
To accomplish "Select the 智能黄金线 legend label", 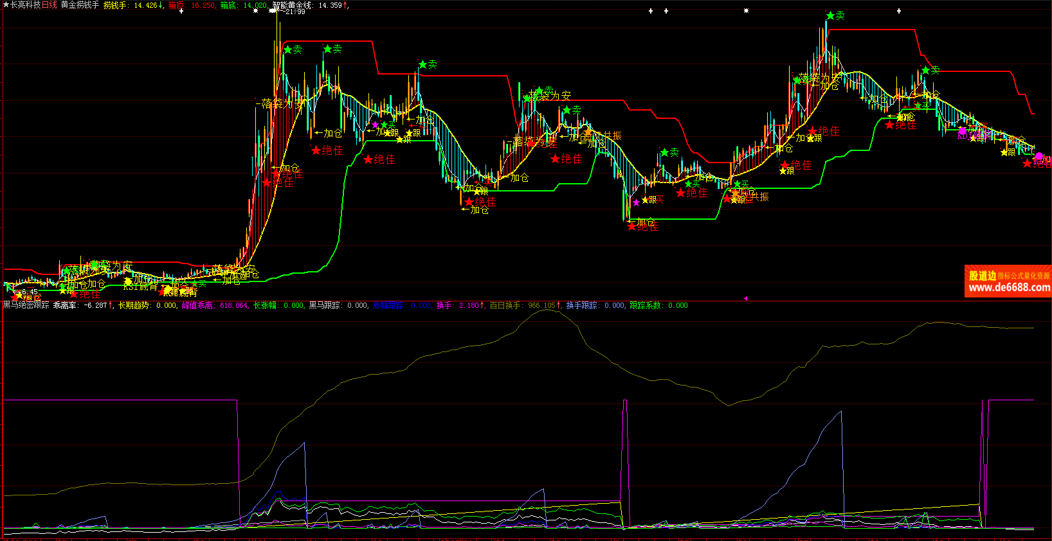I will 292,5.
